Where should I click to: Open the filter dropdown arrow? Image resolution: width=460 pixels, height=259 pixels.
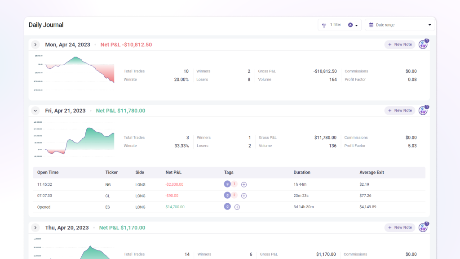tap(356, 25)
